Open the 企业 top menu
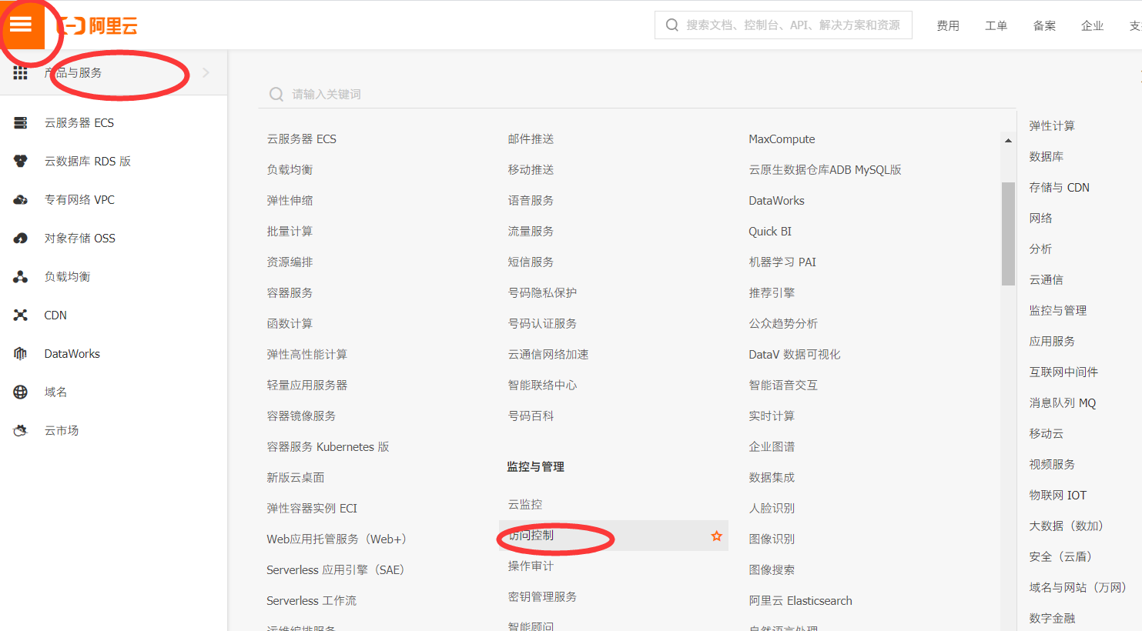This screenshot has width=1142, height=631. [1093, 26]
